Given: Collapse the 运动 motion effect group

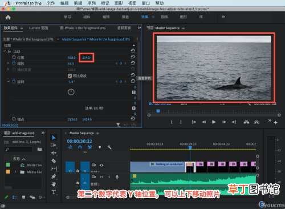Looking at the screenshot, I should pyautogui.click(x=5, y=51).
